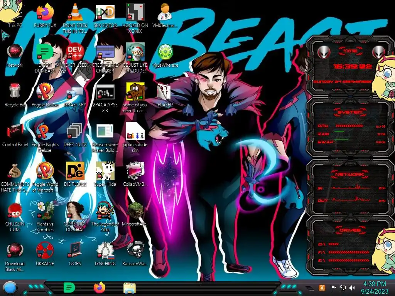This screenshot has height=296, width=395.
Task: Select the Network desktop icon
Action: tap(15, 55)
